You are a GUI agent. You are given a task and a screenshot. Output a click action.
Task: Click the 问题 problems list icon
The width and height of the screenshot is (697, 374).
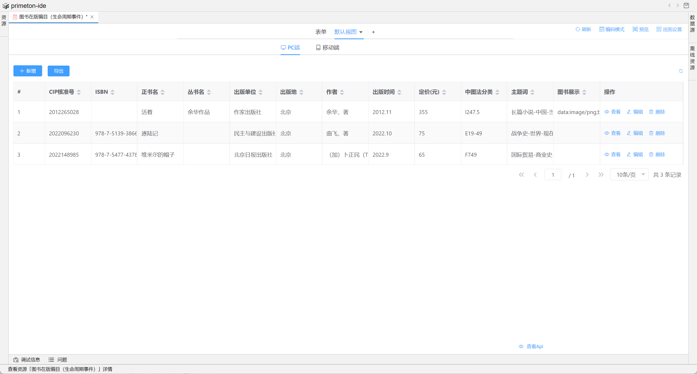pyautogui.click(x=51, y=360)
